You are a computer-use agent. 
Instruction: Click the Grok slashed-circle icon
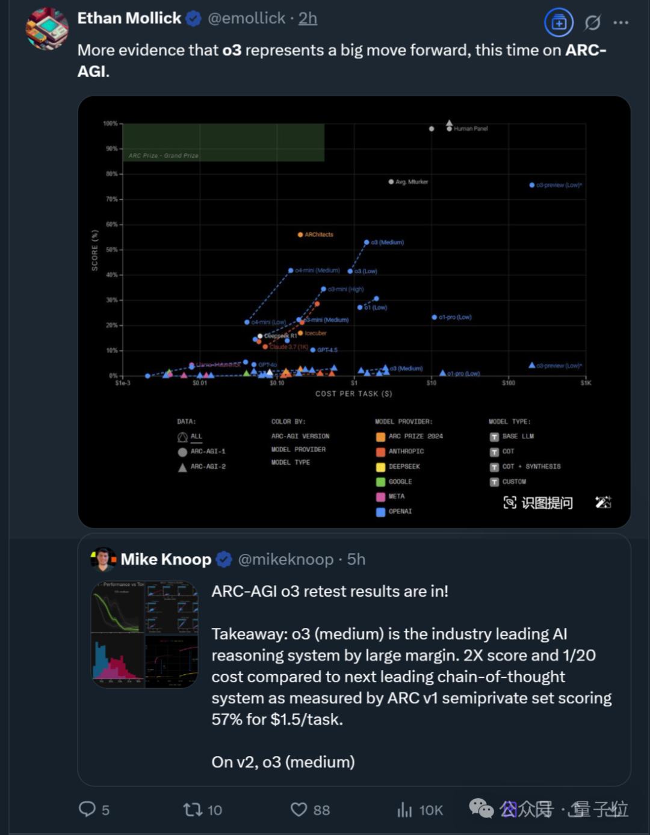(x=592, y=23)
